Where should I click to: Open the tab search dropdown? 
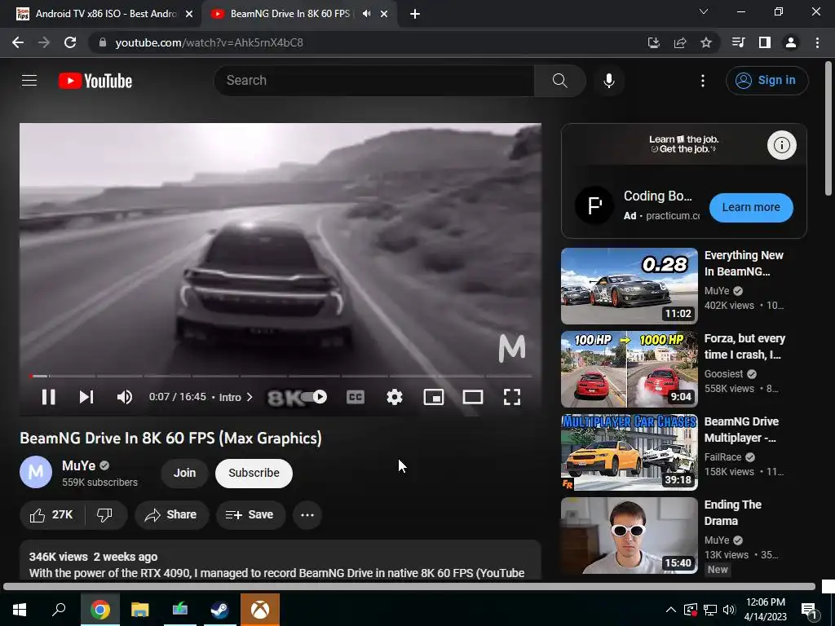704,11
